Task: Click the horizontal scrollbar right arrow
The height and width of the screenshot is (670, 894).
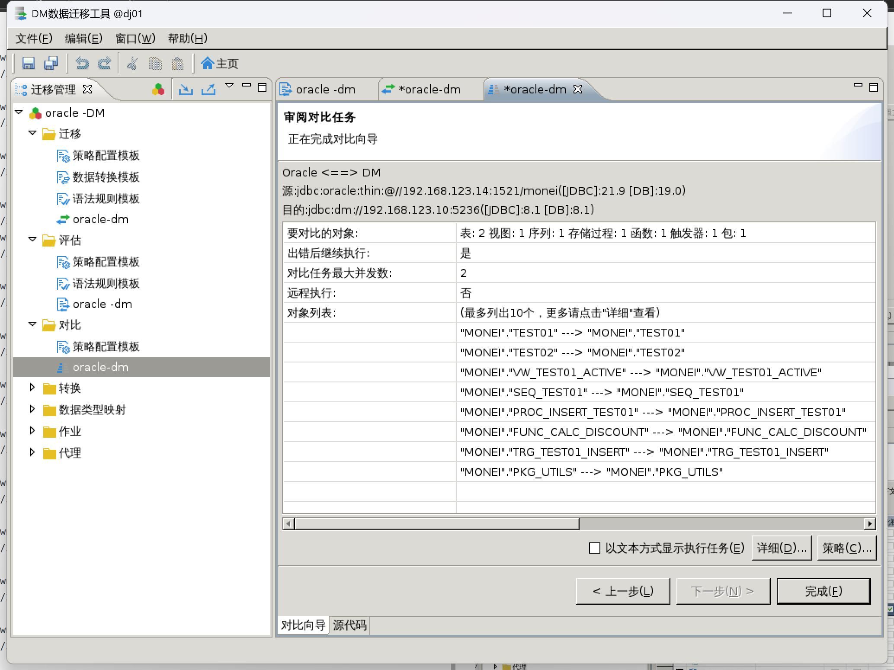Action: 870,524
